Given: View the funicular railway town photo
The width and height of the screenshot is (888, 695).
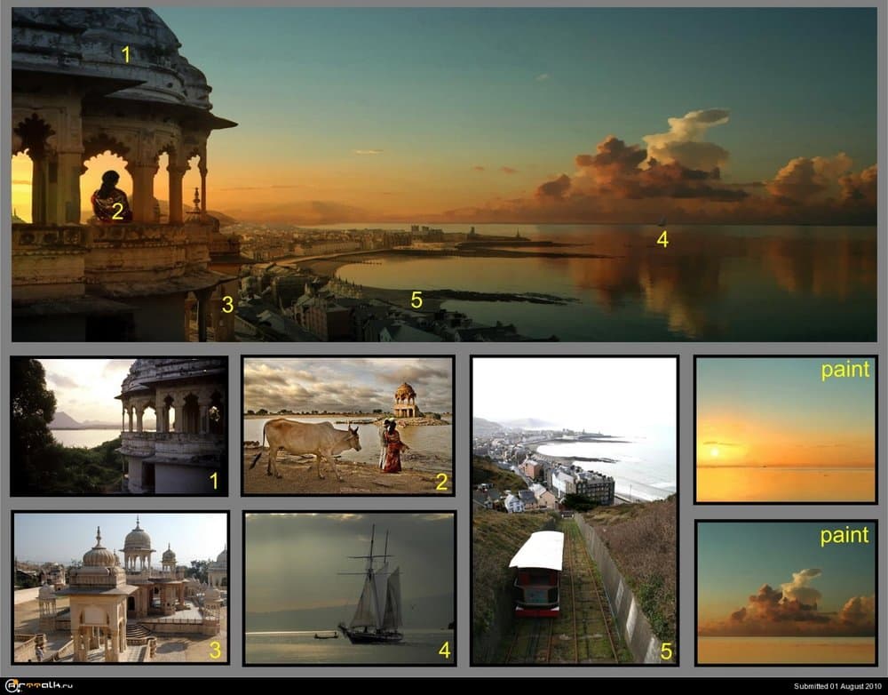Looking at the screenshot, I should [x=574, y=510].
